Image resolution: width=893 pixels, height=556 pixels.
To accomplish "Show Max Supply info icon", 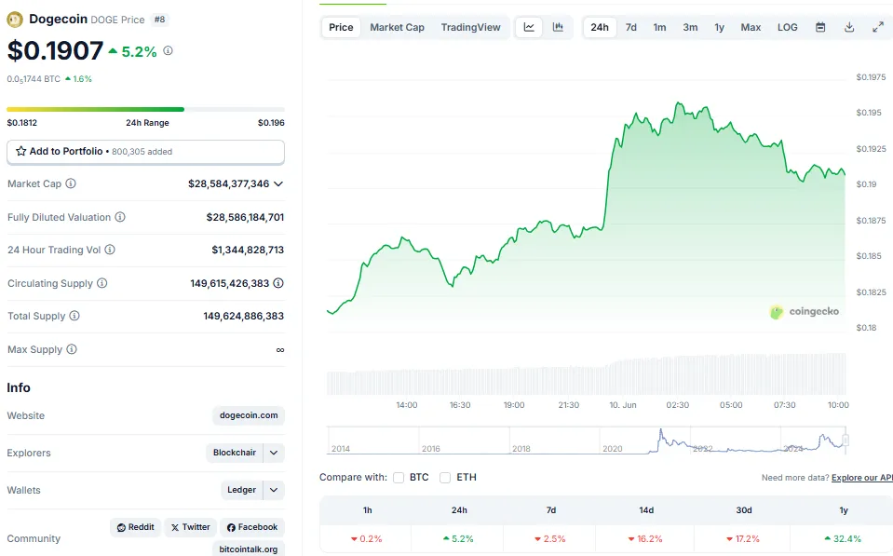I will [x=72, y=349].
